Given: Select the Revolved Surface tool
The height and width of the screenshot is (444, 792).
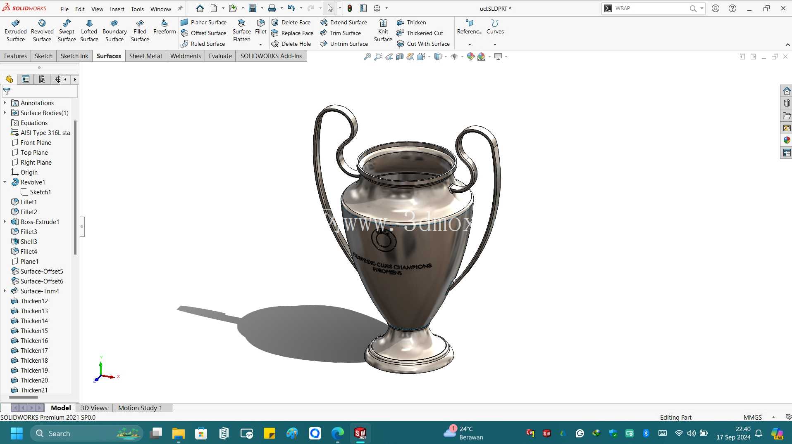Looking at the screenshot, I should click(x=42, y=31).
